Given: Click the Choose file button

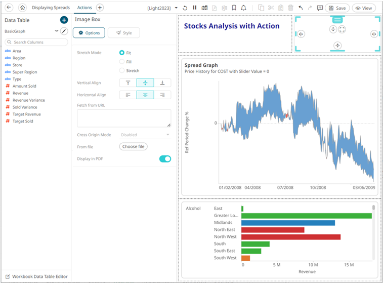Looking at the screenshot, I should point(134,147).
